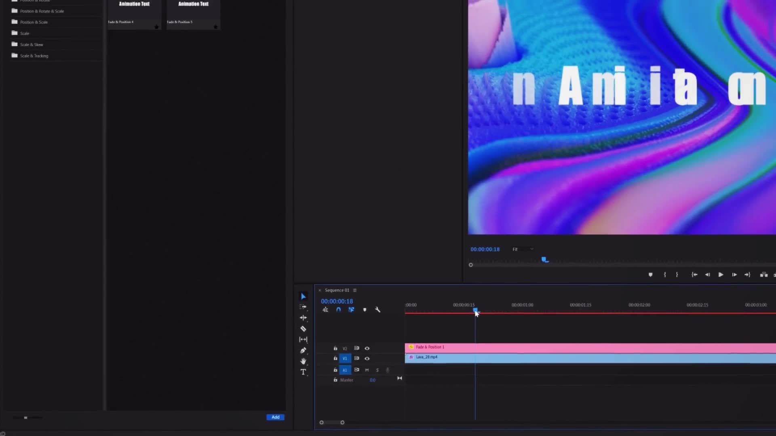The width and height of the screenshot is (776, 436).
Task: Open the Sequence 01 panel menu
Action: click(355, 290)
